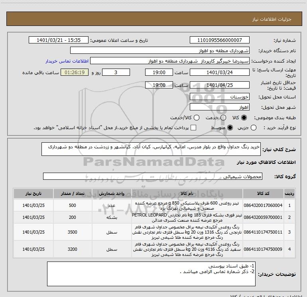Click the توضیحات خریدار notes box
307x297 pixels.
151,274
